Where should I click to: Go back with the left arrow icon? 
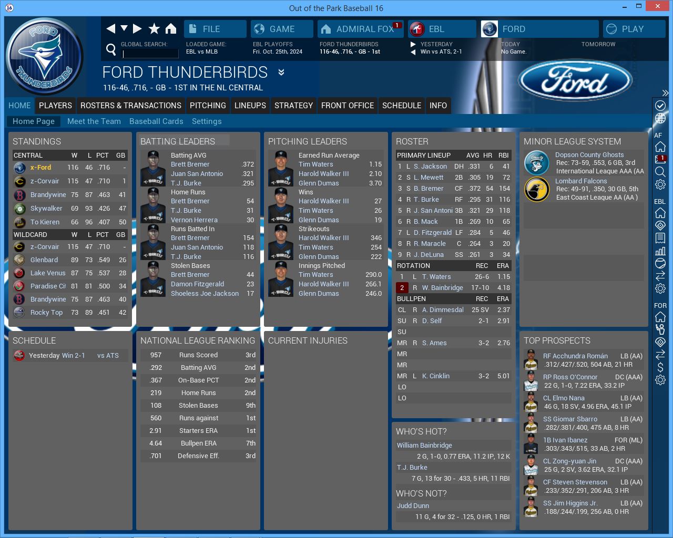110,29
